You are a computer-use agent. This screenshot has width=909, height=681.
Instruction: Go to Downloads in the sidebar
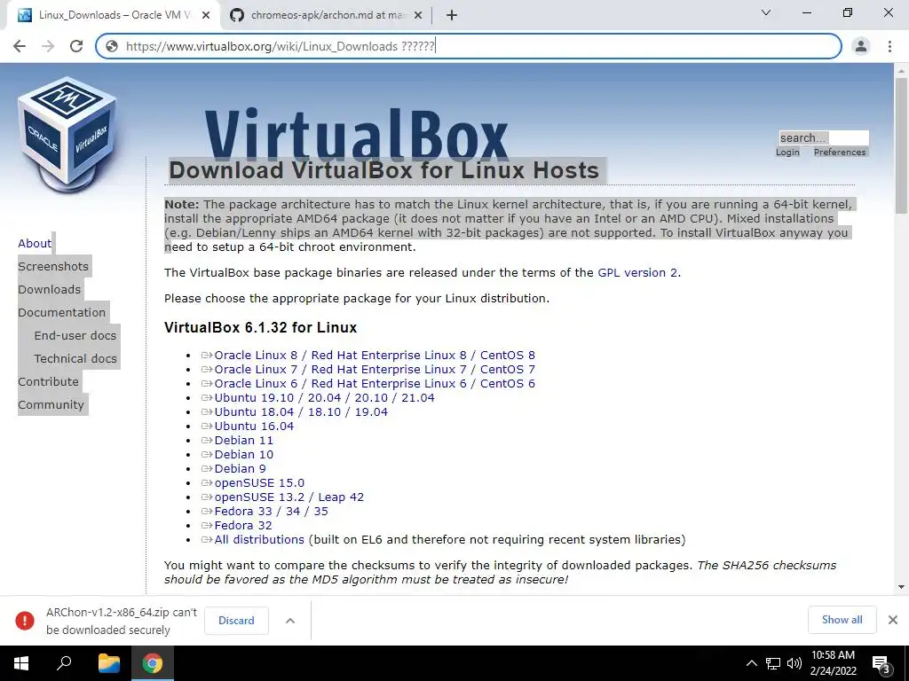[x=50, y=290]
